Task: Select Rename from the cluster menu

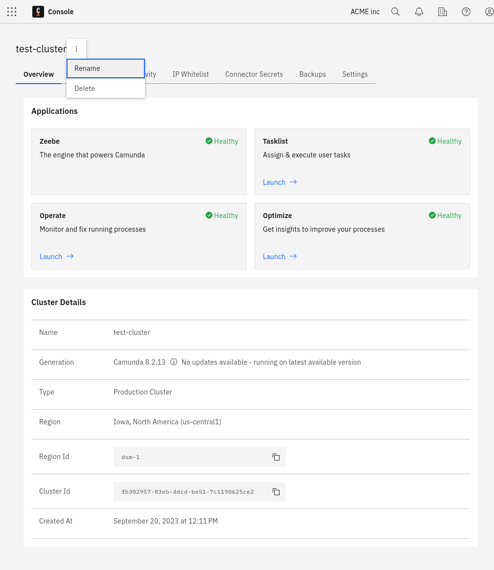Action: tap(106, 68)
